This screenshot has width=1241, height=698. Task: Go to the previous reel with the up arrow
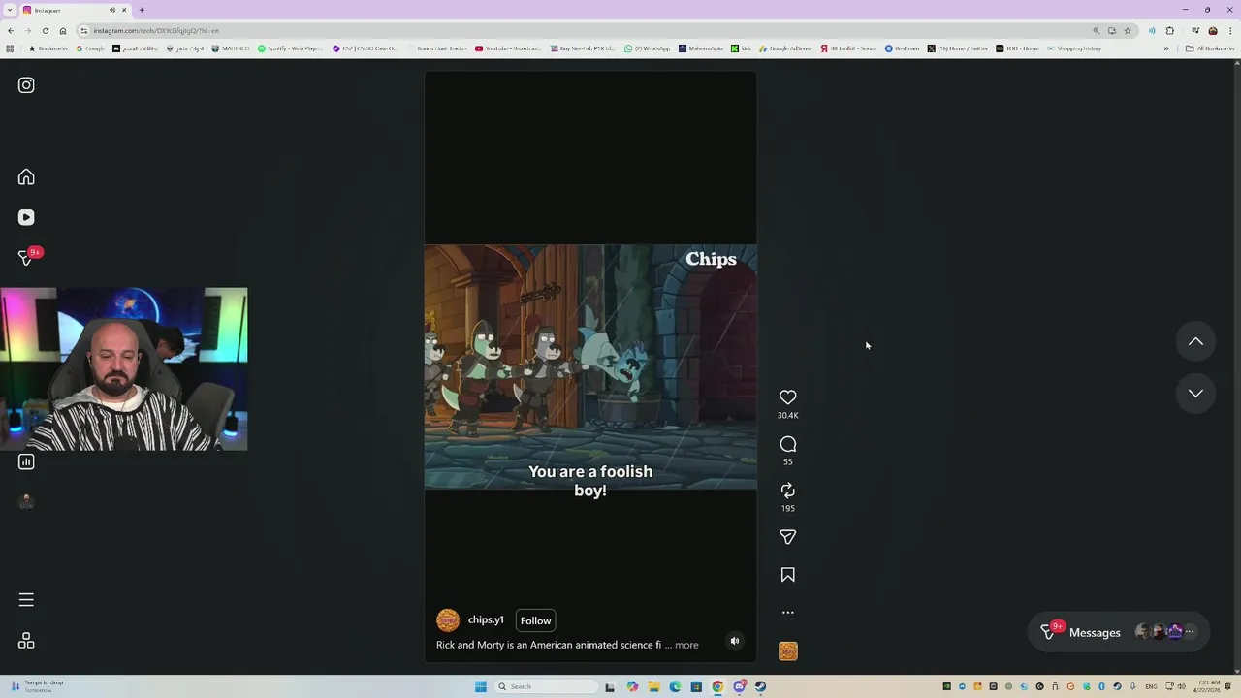[x=1195, y=341]
